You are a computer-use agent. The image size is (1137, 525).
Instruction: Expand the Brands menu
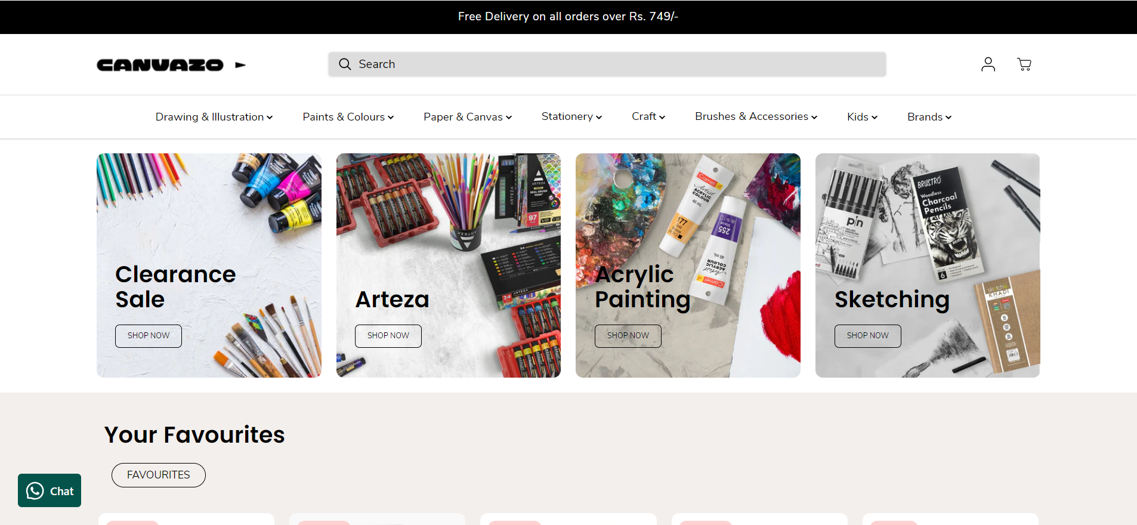click(x=929, y=117)
